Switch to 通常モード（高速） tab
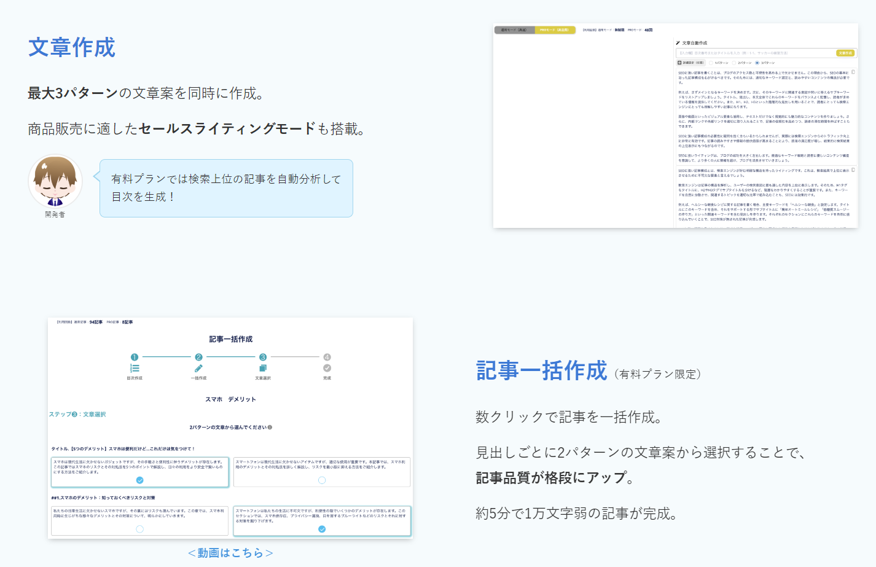The image size is (876, 567). pos(514,29)
